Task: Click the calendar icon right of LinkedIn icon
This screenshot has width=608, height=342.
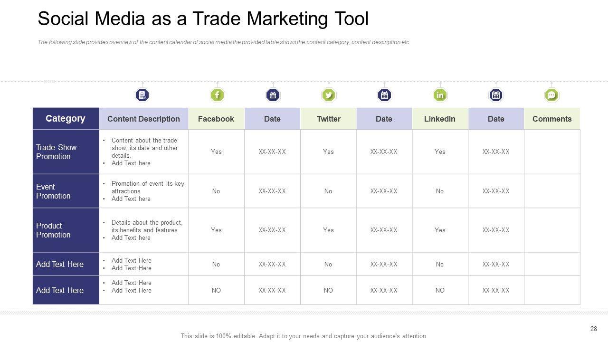Action: click(x=496, y=95)
